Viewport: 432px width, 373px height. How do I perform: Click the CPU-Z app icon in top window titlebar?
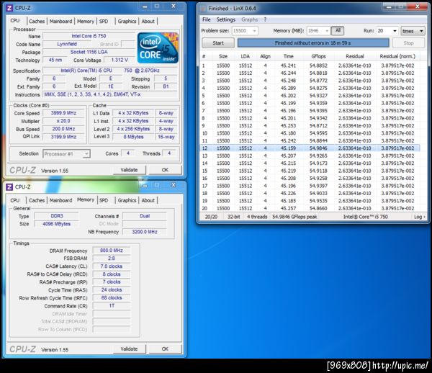[9, 8]
